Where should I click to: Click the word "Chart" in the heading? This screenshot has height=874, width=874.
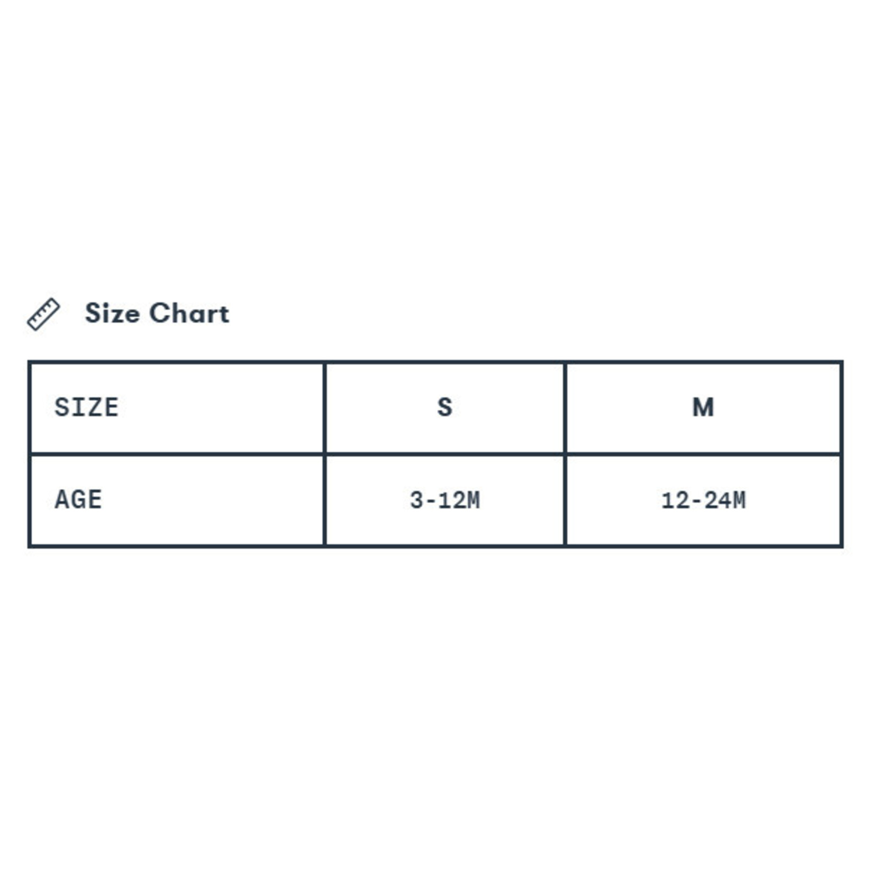[189, 313]
